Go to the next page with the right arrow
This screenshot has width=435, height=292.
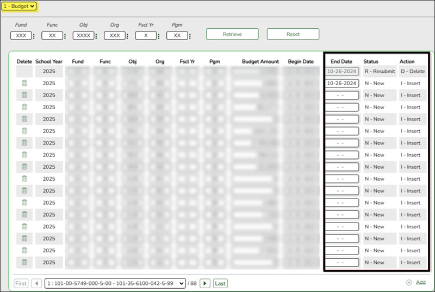point(205,283)
